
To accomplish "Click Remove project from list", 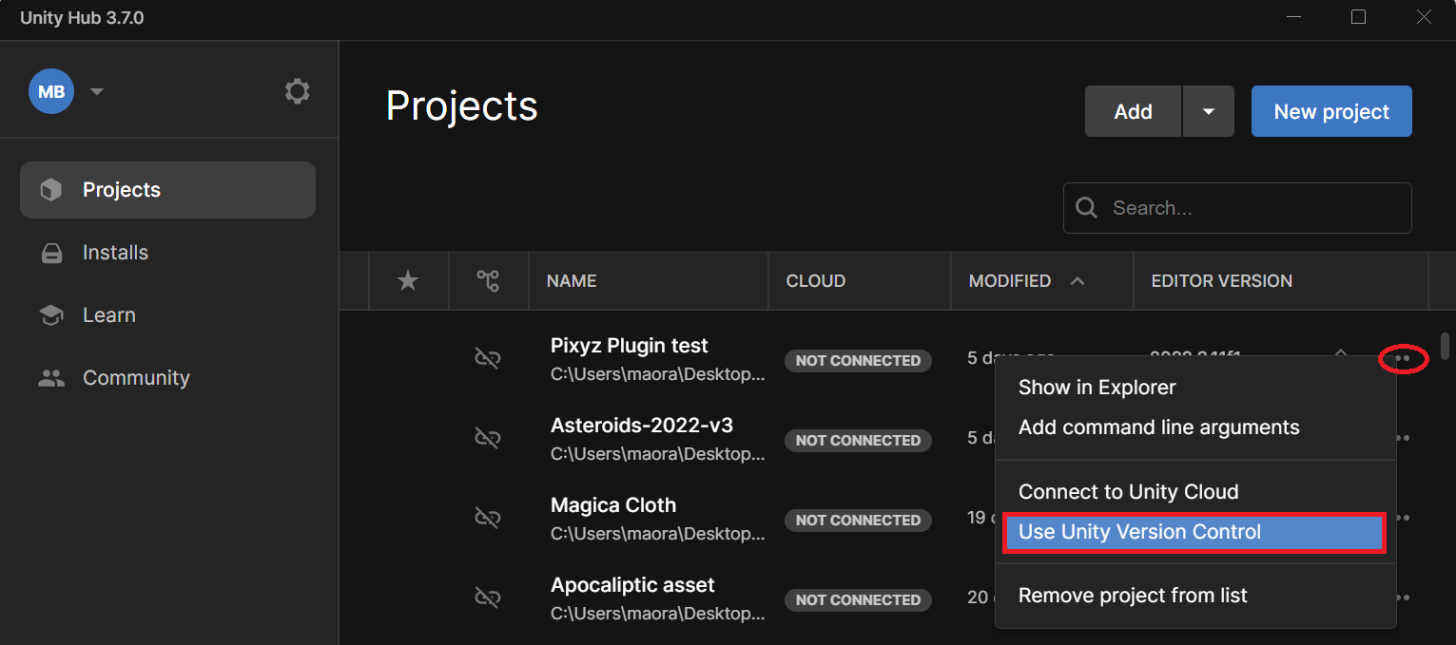I will click(1133, 596).
